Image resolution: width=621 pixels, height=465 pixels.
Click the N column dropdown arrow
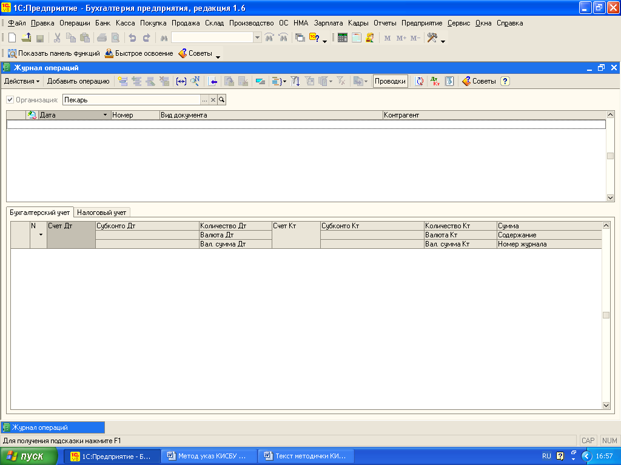[x=41, y=235]
